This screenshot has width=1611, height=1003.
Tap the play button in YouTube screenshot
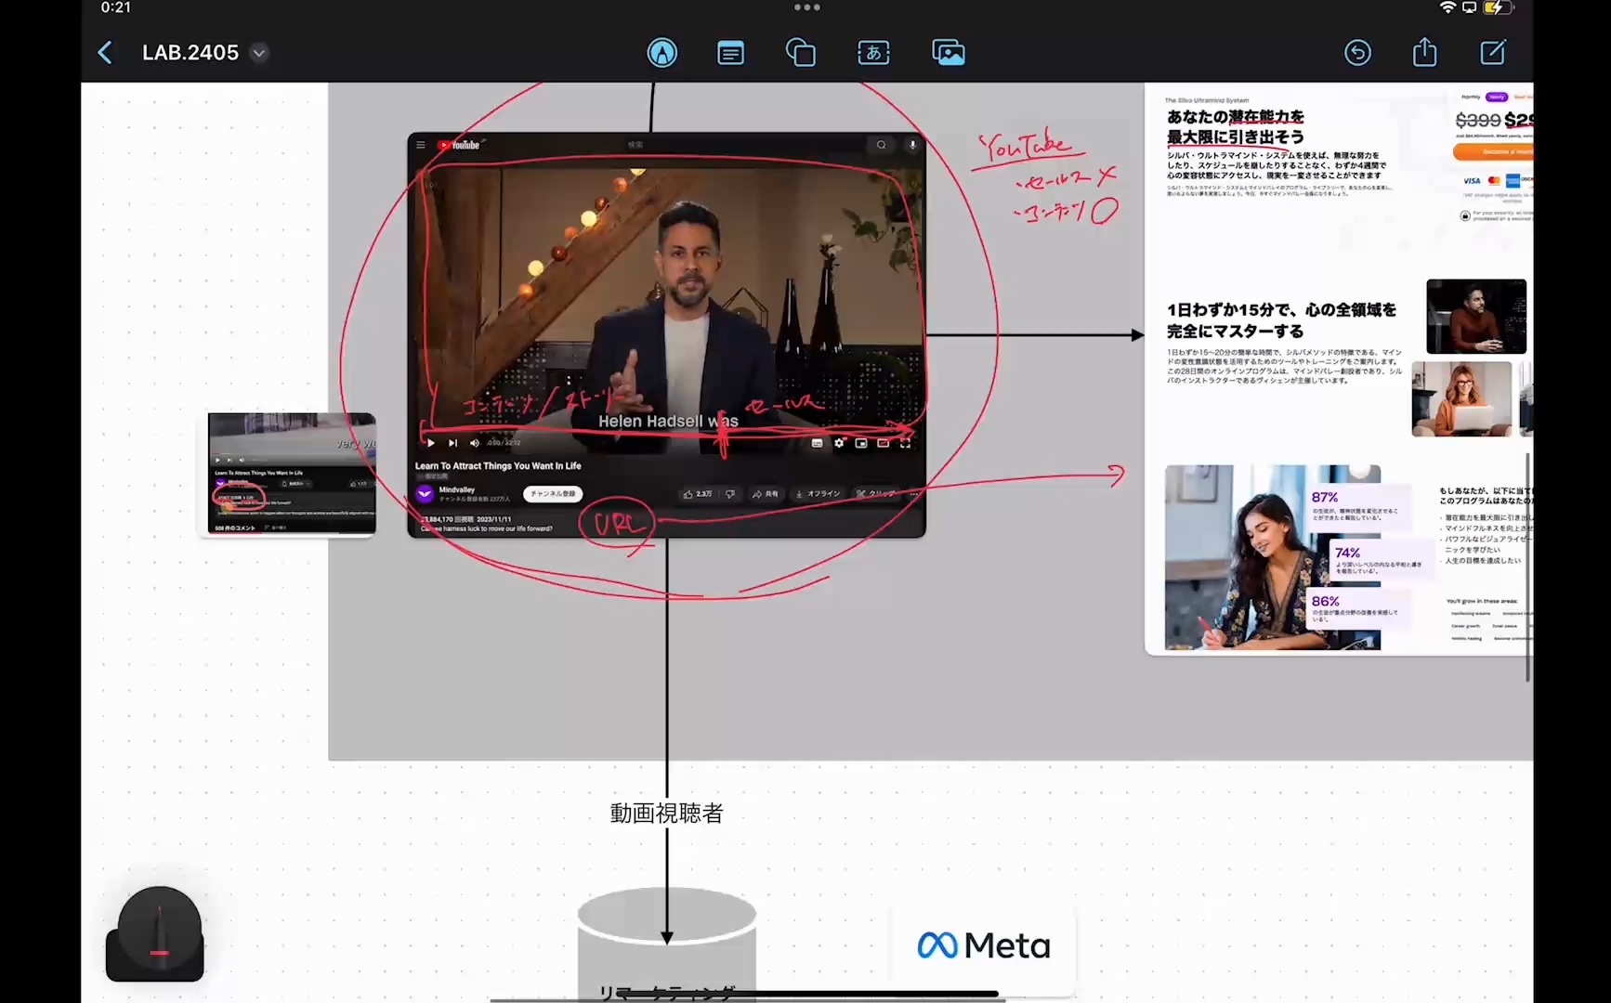(431, 443)
